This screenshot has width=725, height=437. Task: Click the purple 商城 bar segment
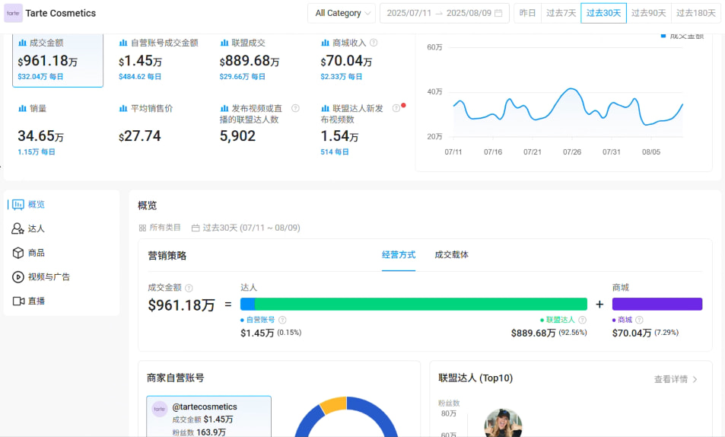point(657,304)
